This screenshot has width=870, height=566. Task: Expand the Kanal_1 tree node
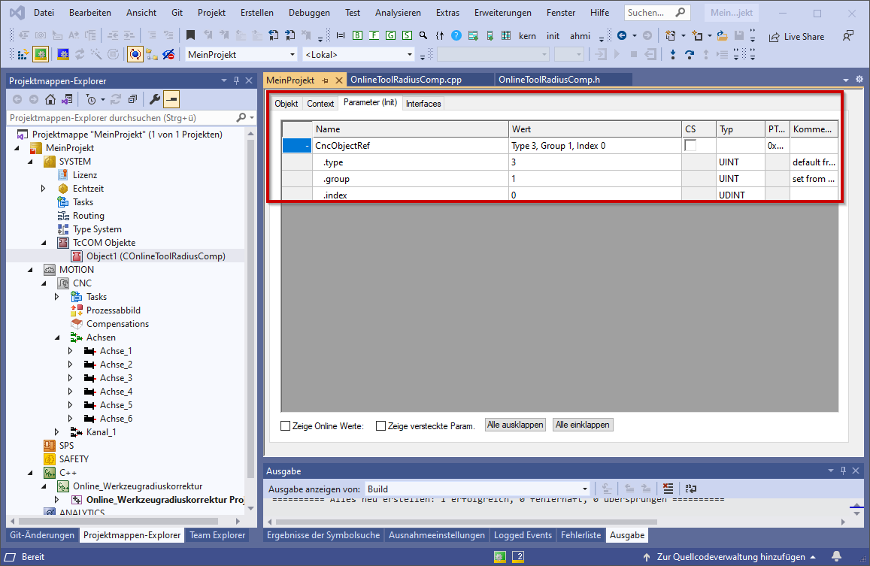(x=57, y=431)
